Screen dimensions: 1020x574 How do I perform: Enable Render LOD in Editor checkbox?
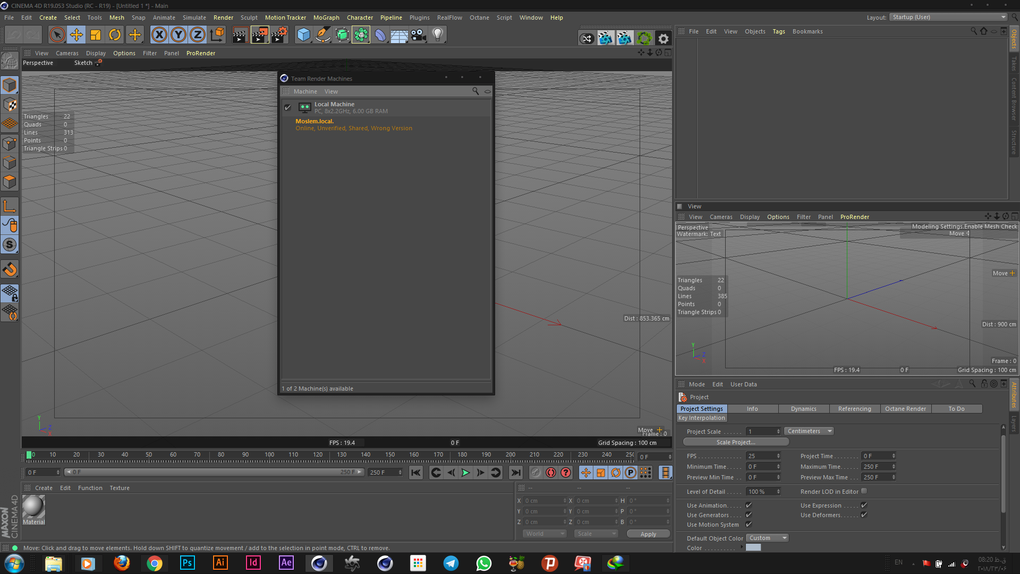[864, 491]
